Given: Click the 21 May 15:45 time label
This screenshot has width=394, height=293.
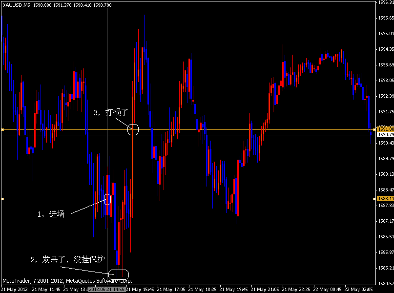Looking at the screenshot, I should [x=140, y=289].
